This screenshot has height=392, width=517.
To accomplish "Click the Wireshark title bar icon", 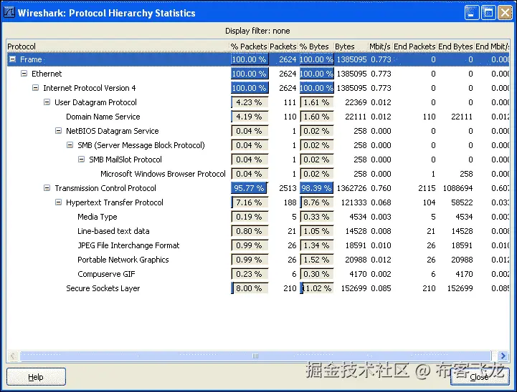I will [9, 12].
